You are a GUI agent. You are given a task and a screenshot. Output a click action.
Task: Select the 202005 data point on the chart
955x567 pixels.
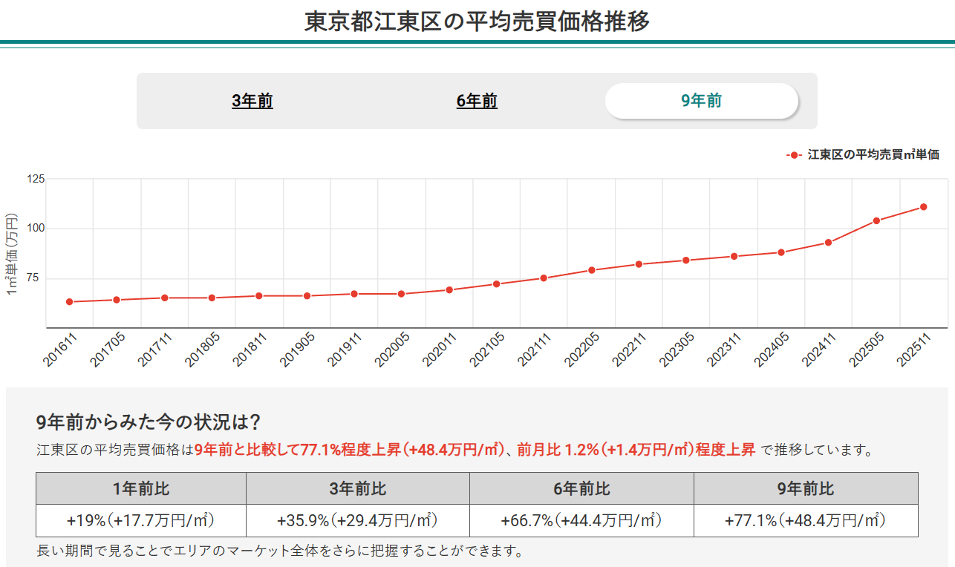pos(400,294)
